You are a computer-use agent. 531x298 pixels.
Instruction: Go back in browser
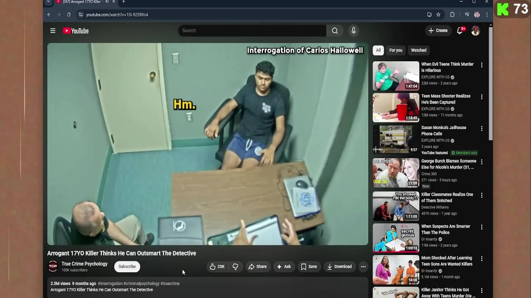[49, 14]
